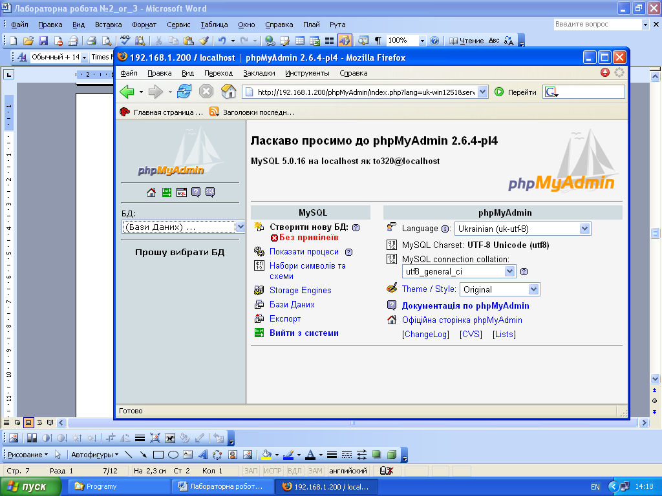
Task: Click the Експорт link
Action: pyautogui.click(x=285, y=319)
